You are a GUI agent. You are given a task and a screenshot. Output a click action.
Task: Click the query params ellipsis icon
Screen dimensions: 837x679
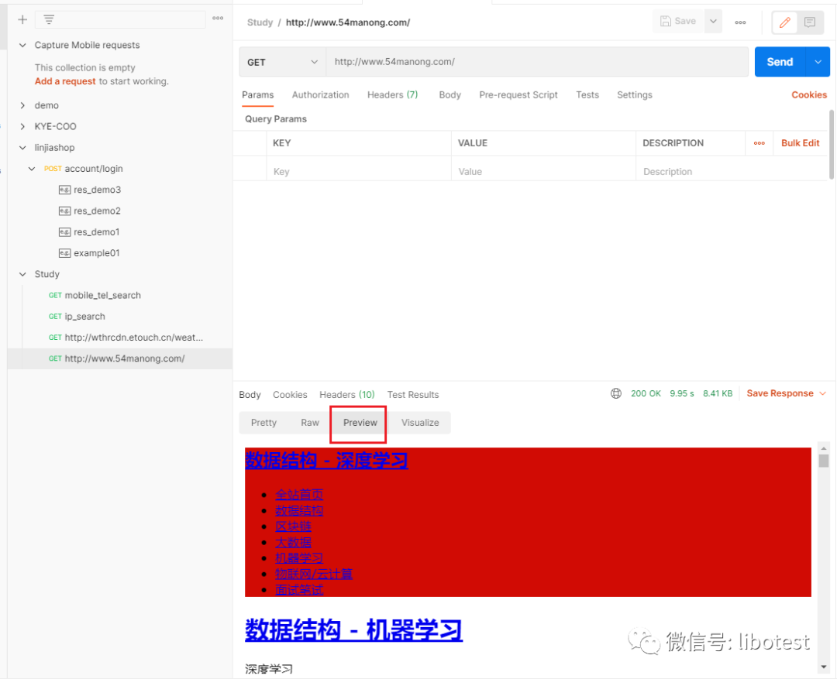click(759, 142)
